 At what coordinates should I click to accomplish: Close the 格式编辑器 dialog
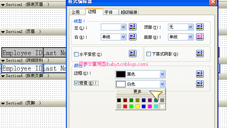pyautogui.click(x=213, y=2)
